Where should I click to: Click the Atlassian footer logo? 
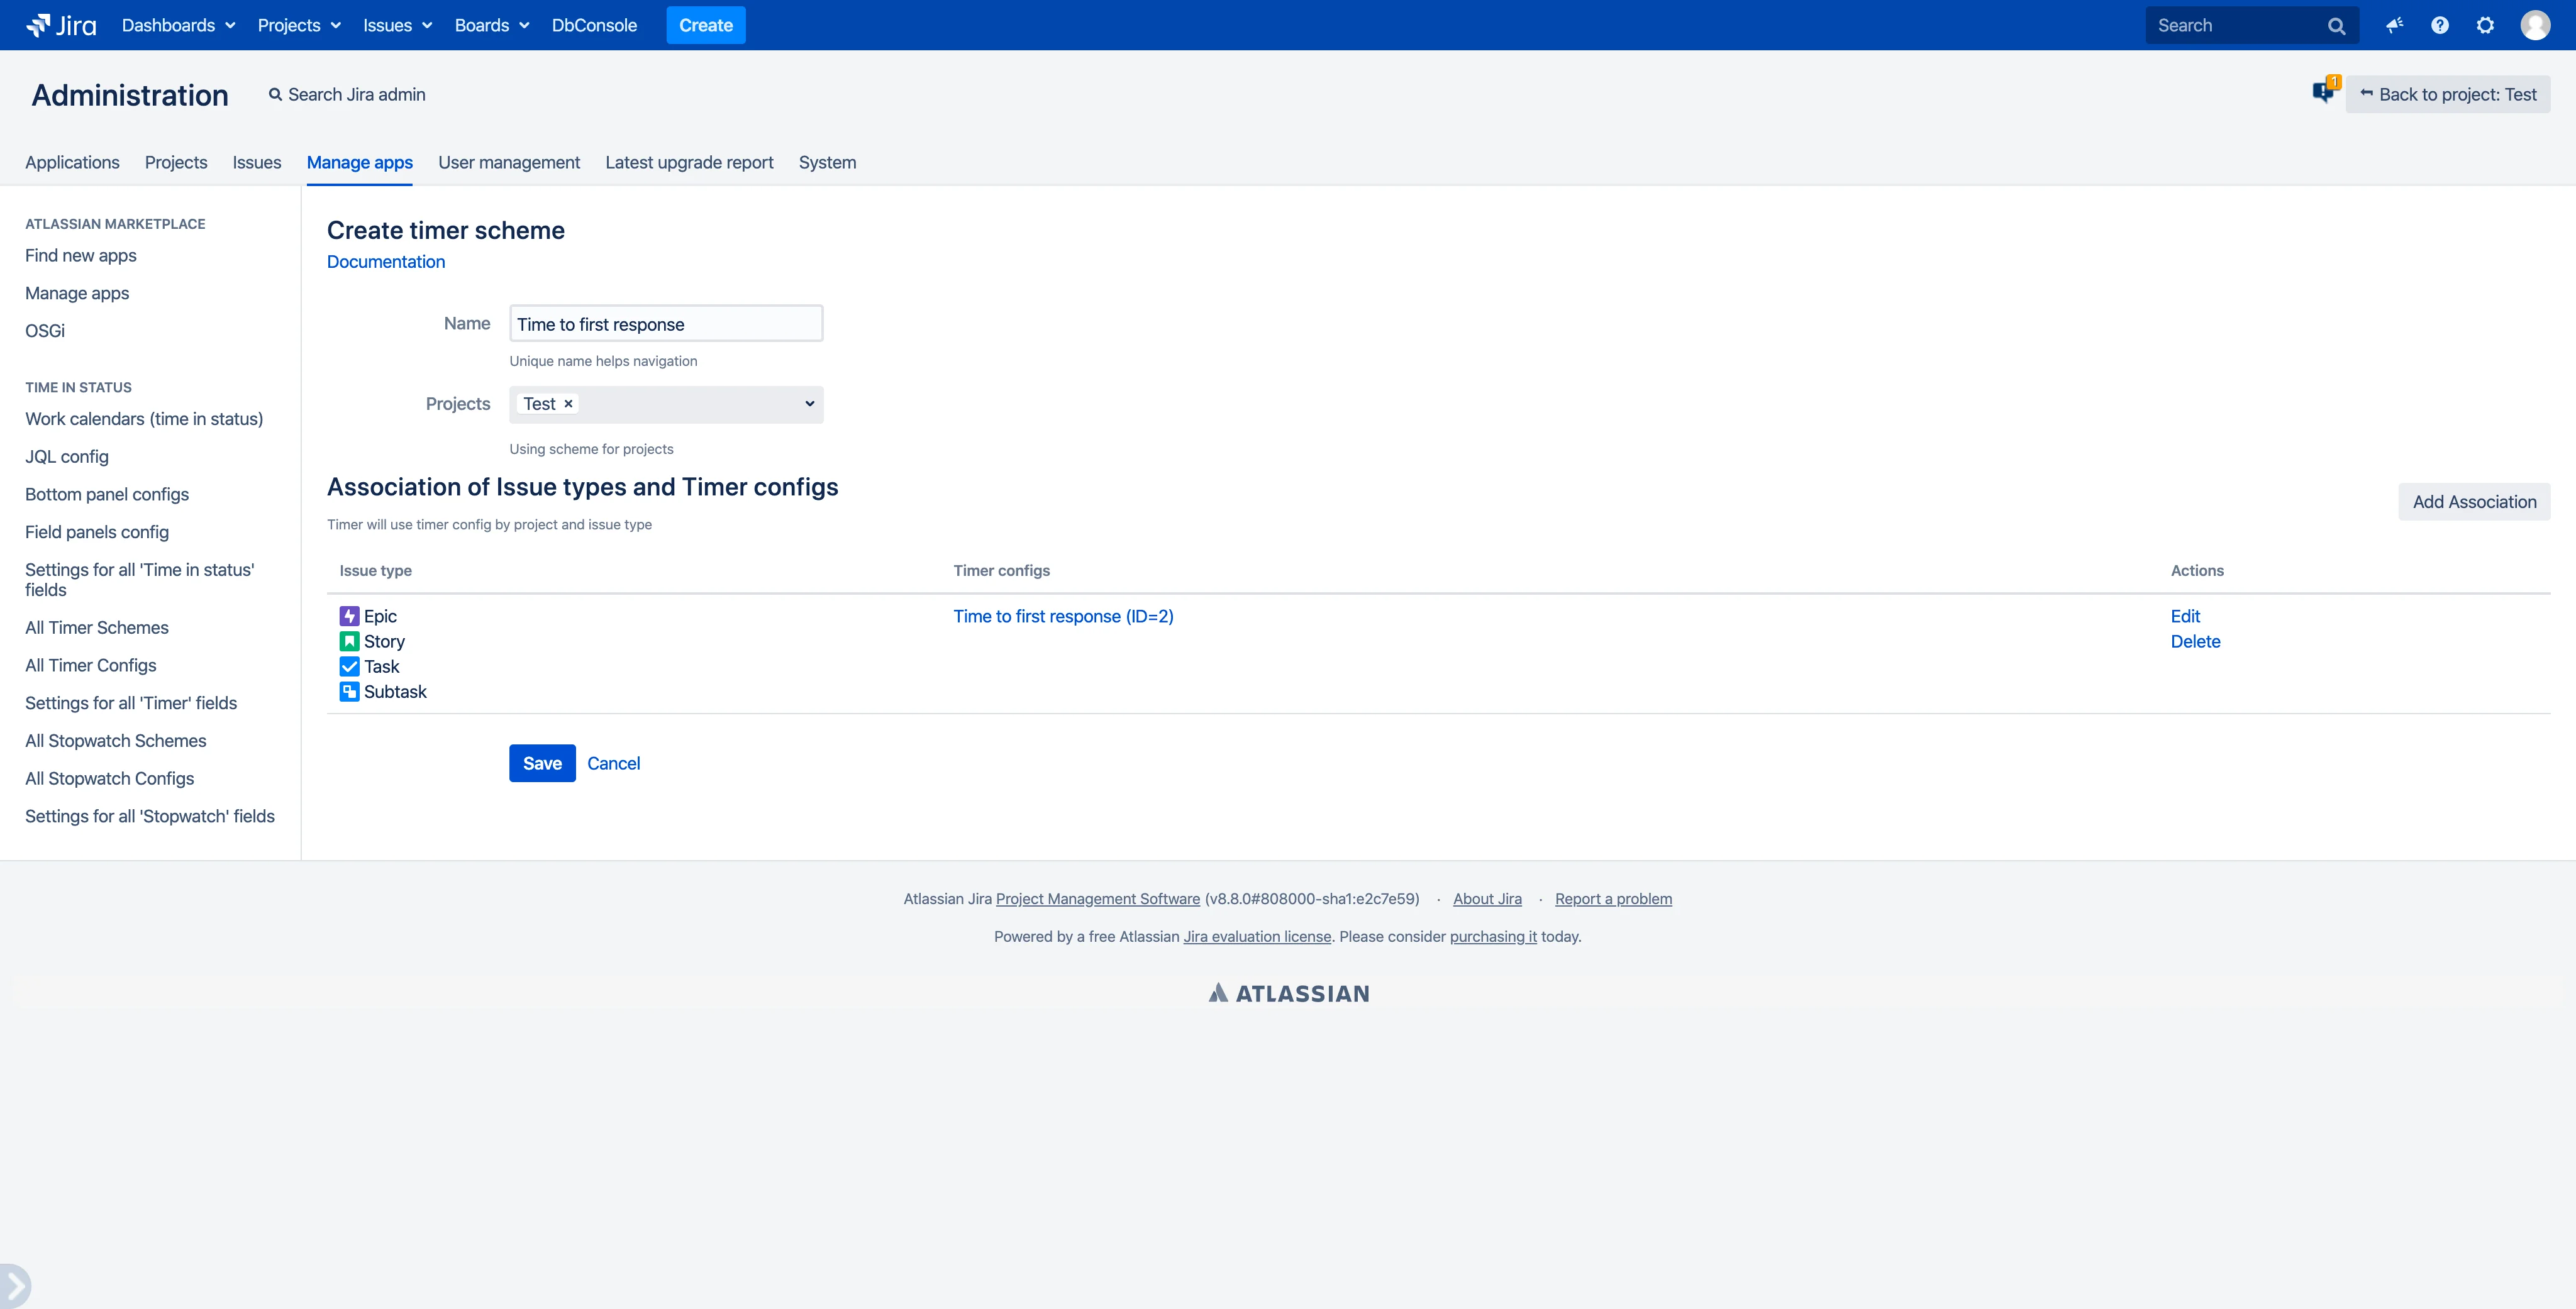click(x=1288, y=993)
